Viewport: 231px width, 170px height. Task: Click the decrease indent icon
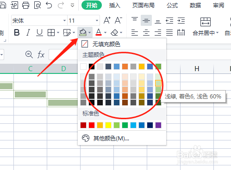tap(169, 20)
